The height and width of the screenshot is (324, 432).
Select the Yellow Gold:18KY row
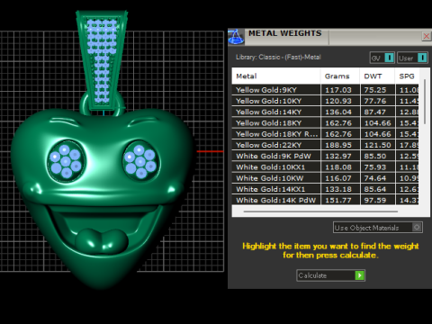(x=325, y=123)
